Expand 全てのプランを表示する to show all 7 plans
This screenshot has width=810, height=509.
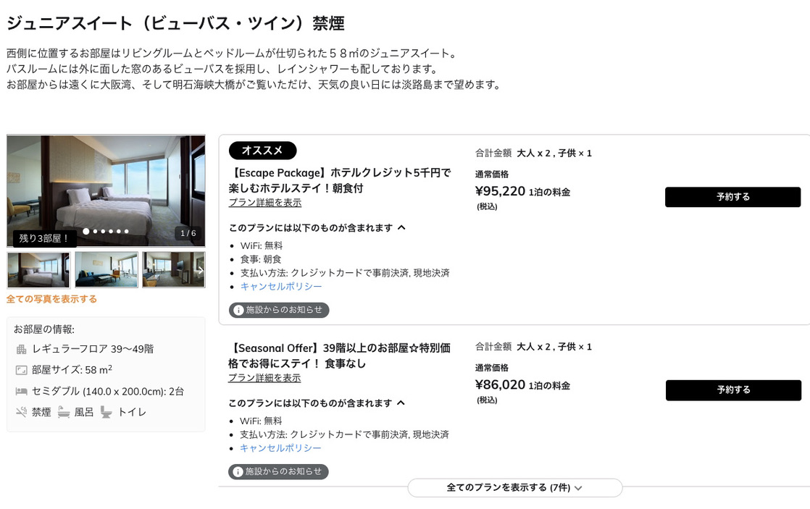pos(515,487)
